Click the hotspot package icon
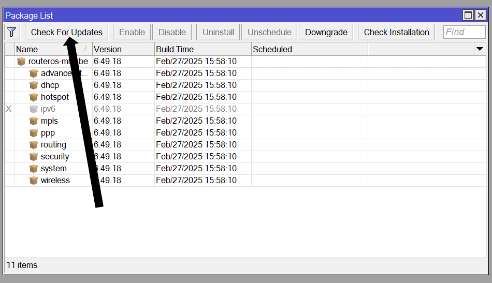This screenshot has height=283, width=492. [34, 97]
